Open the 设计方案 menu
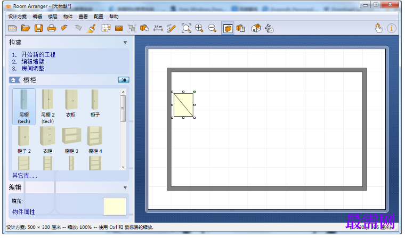Viewport: 405px width, 238px height. tap(17, 17)
